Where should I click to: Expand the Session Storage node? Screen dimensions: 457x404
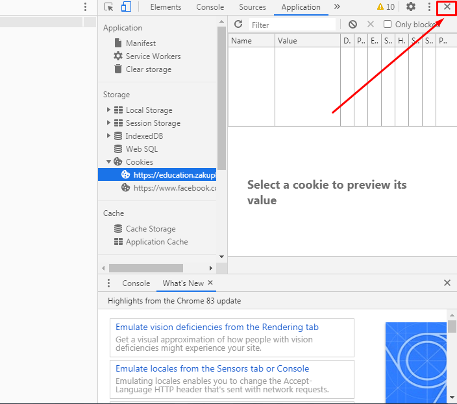(108, 123)
